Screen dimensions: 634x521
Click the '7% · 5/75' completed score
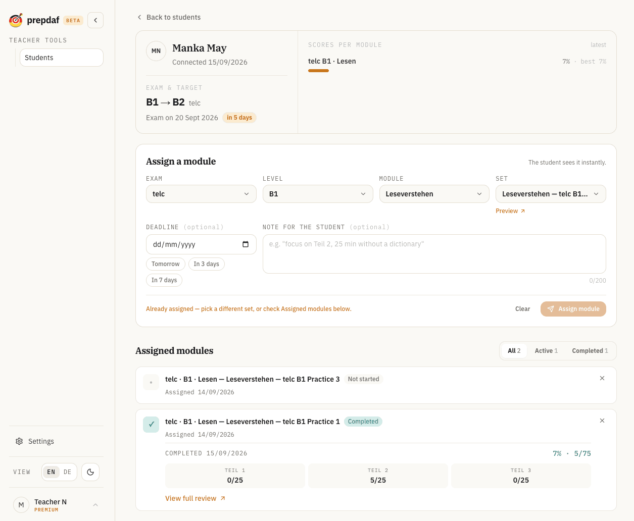point(572,453)
